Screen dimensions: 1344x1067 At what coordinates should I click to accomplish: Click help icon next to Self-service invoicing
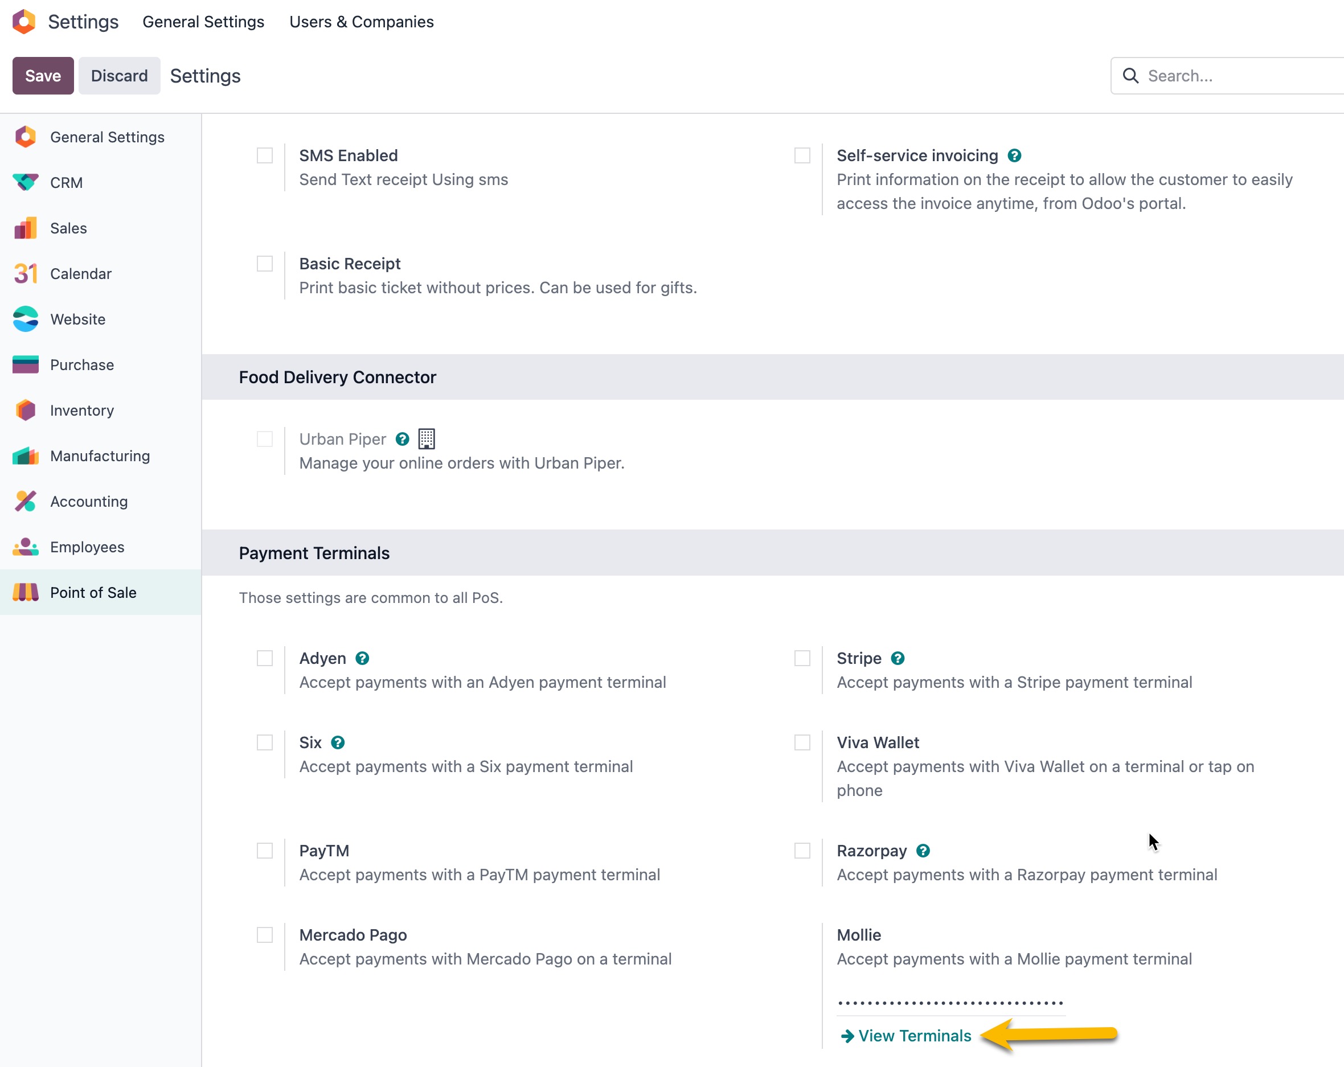pos(1014,155)
